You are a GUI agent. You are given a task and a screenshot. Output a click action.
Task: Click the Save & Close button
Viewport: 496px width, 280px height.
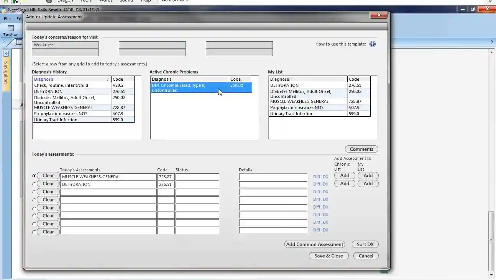tap(328, 256)
